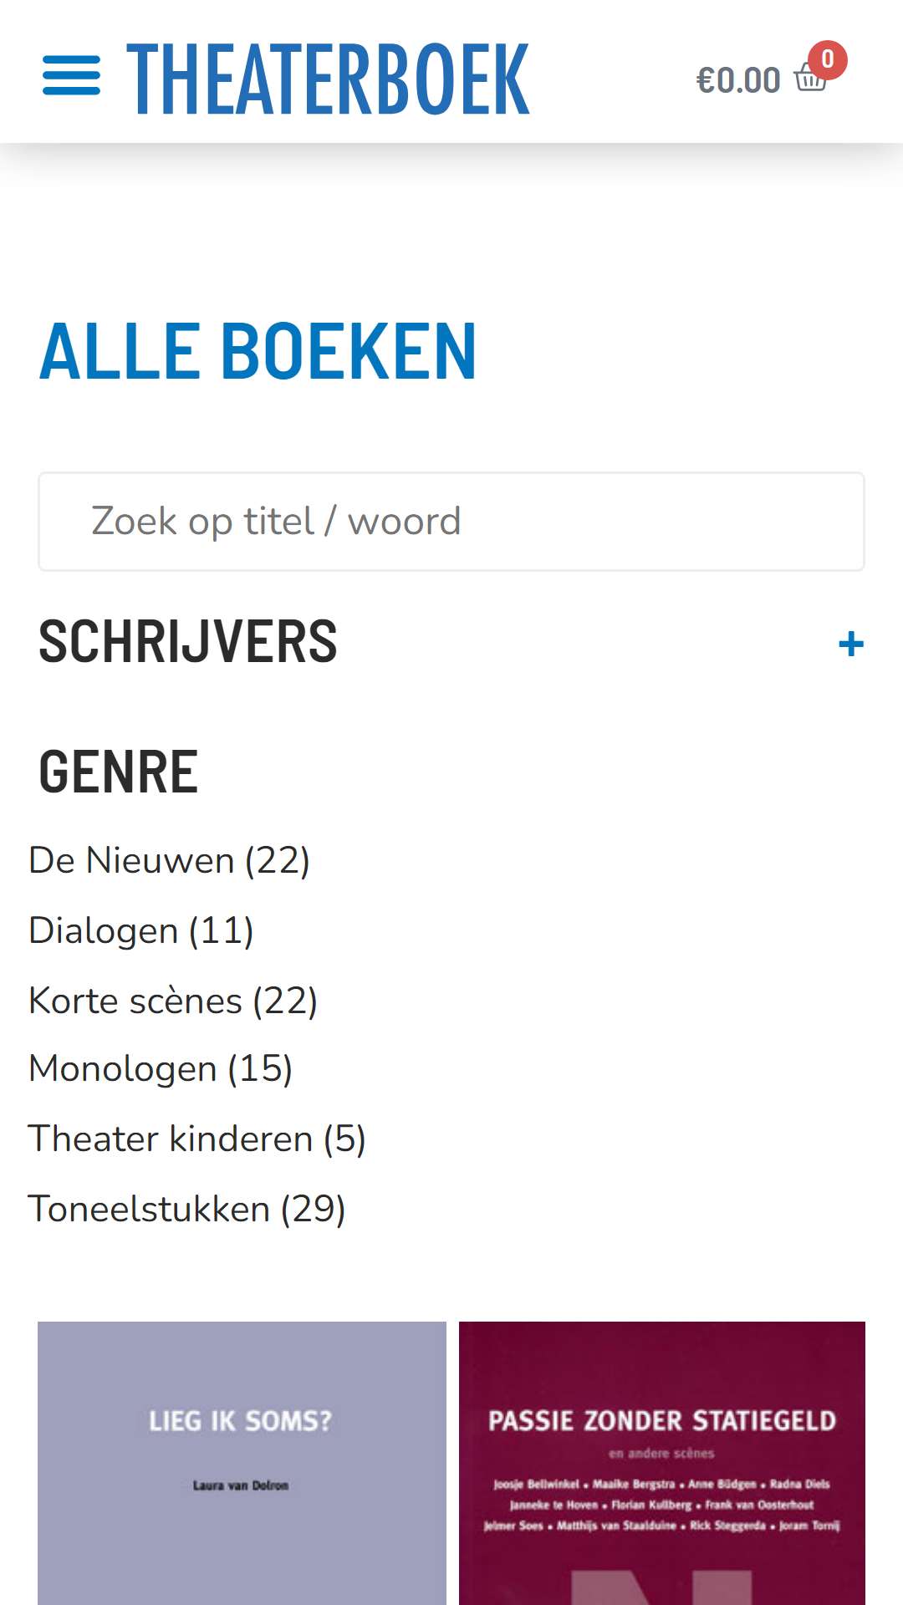This screenshot has height=1605, width=903.
Task: Filter by genre De Nieuwen (22)
Action: pyautogui.click(x=170, y=861)
